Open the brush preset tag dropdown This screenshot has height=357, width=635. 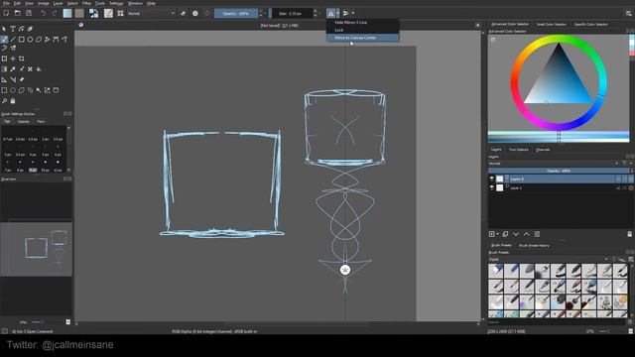(549, 259)
